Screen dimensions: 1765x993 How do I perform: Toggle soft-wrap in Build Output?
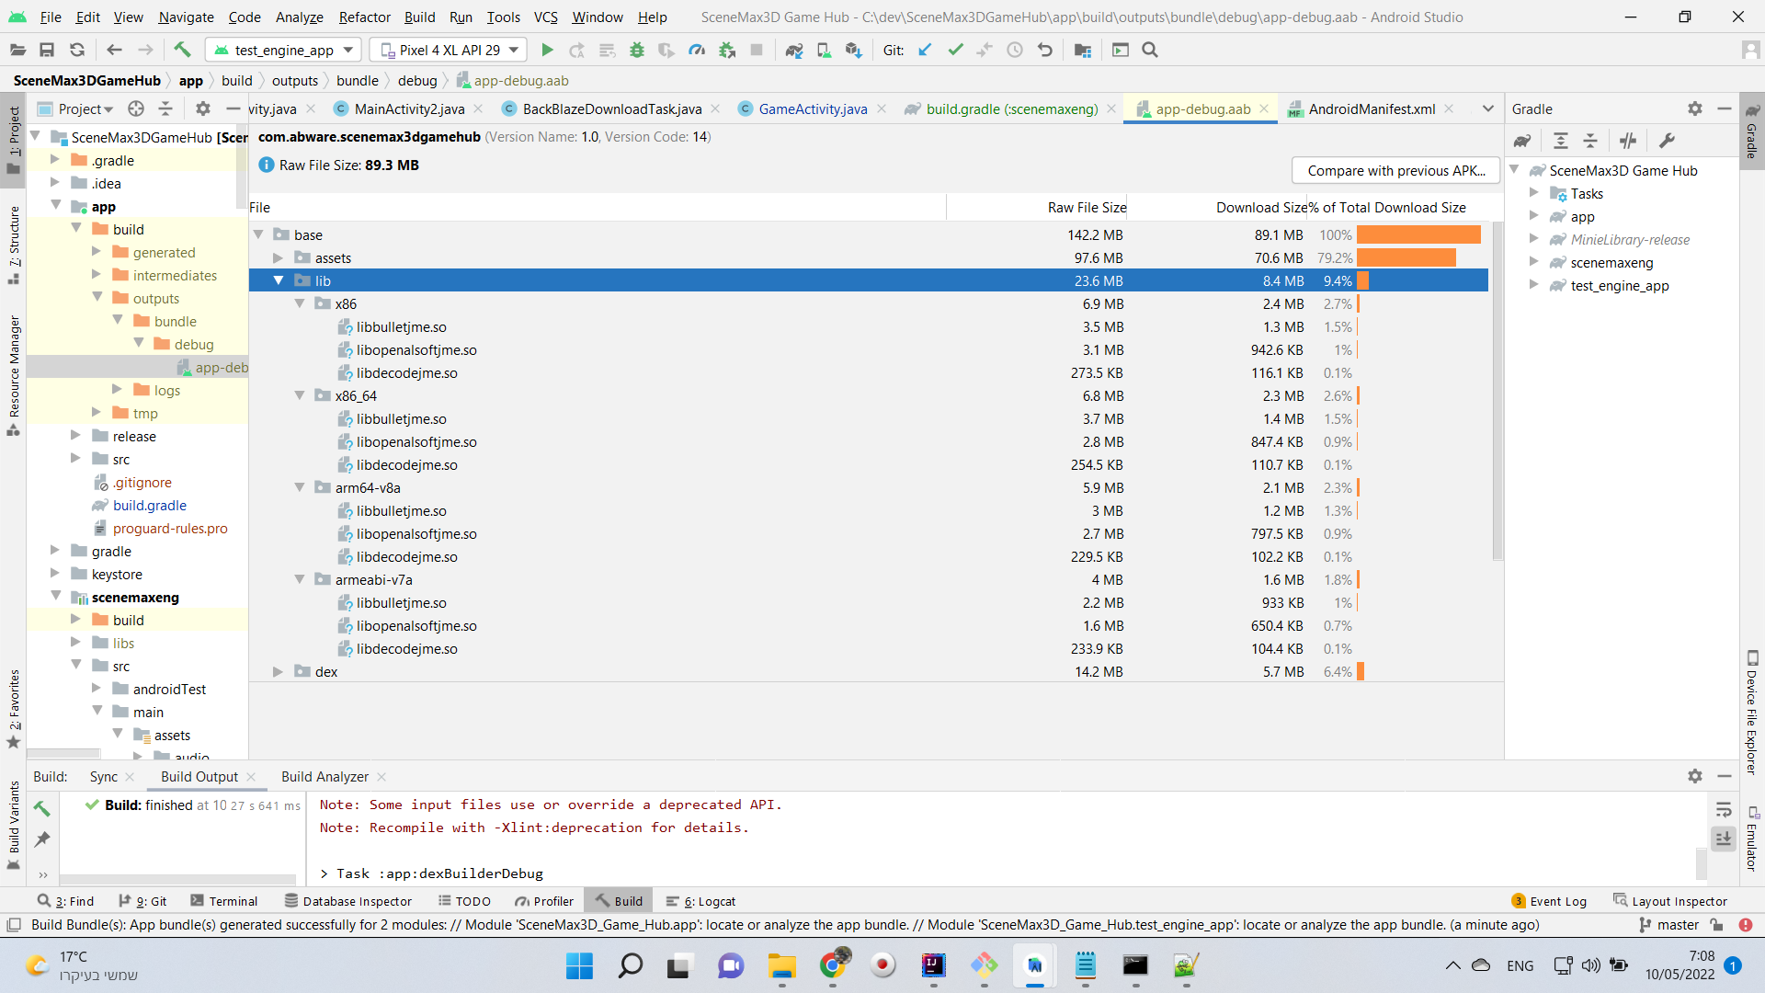pyautogui.click(x=1724, y=810)
